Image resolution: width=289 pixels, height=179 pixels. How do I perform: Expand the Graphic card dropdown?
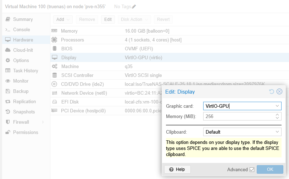click(x=277, y=106)
